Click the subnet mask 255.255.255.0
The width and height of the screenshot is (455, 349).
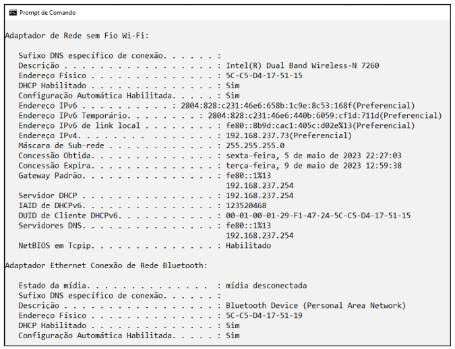pyautogui.click(x=255, y=145)
